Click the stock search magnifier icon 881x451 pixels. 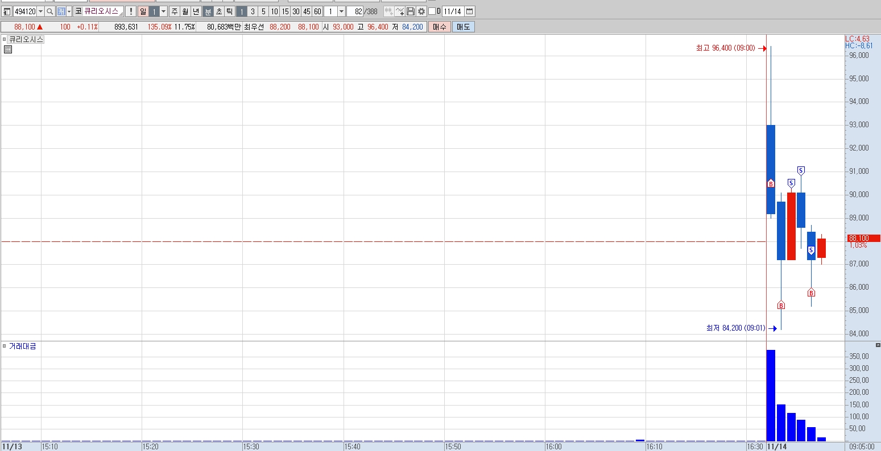coord(49,11)
